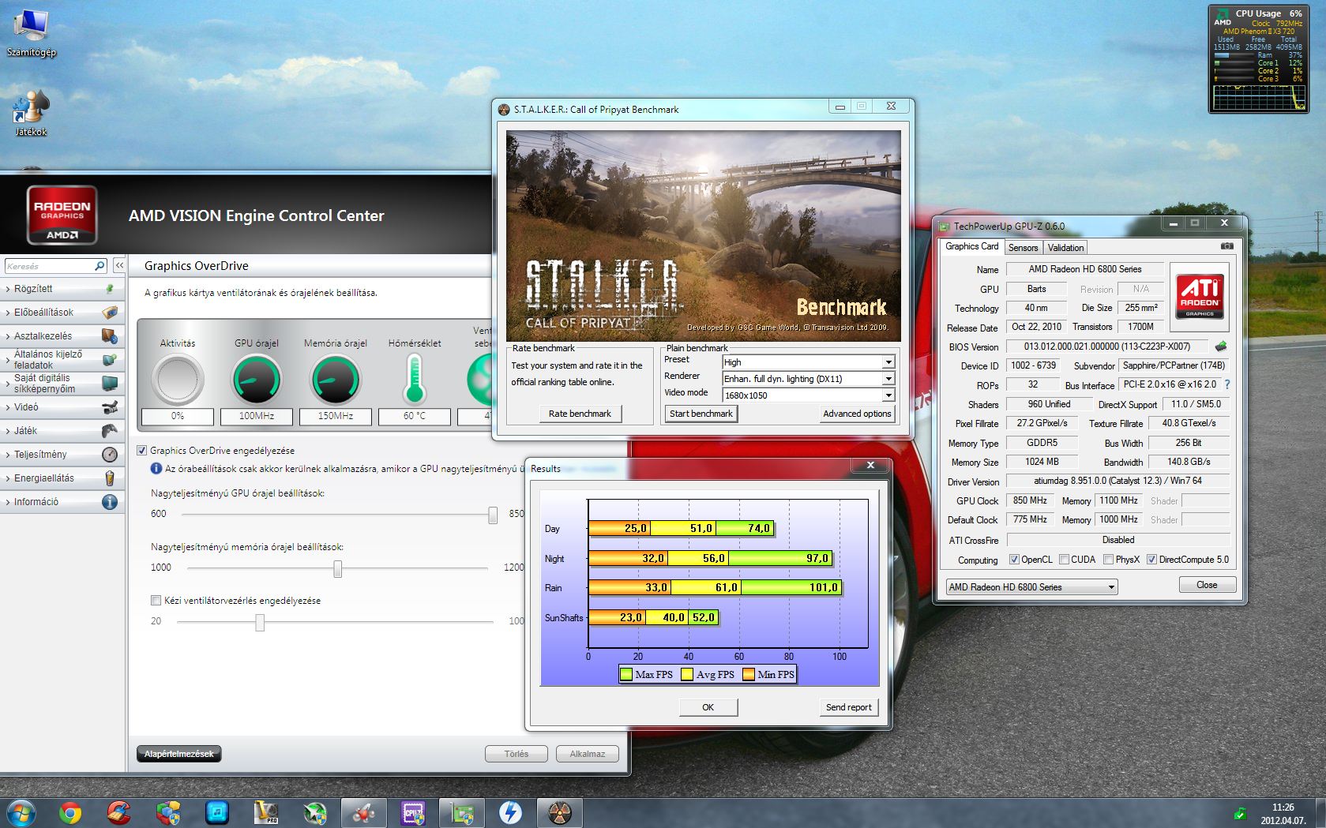Switch to the Sensors tab in GPU-Z
The image size is (1326, 828).
click(x=1023, y=248)
